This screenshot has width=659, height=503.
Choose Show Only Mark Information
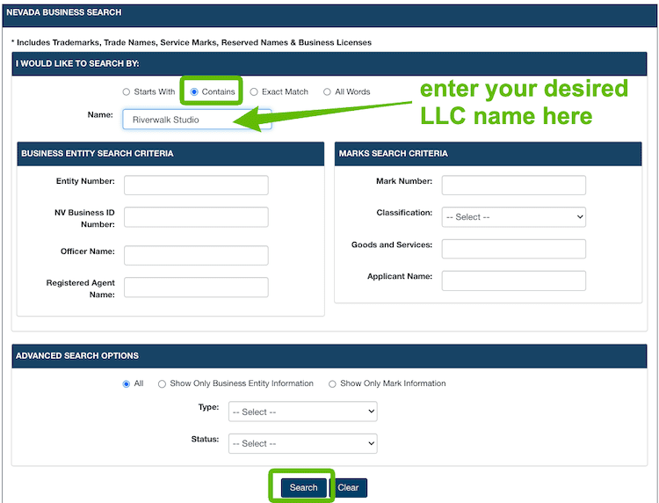[332, 383]
